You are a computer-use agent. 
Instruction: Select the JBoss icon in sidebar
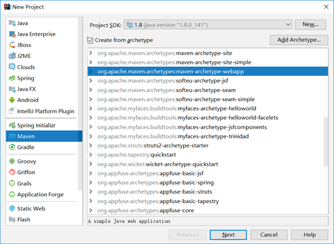pos(12,45)
